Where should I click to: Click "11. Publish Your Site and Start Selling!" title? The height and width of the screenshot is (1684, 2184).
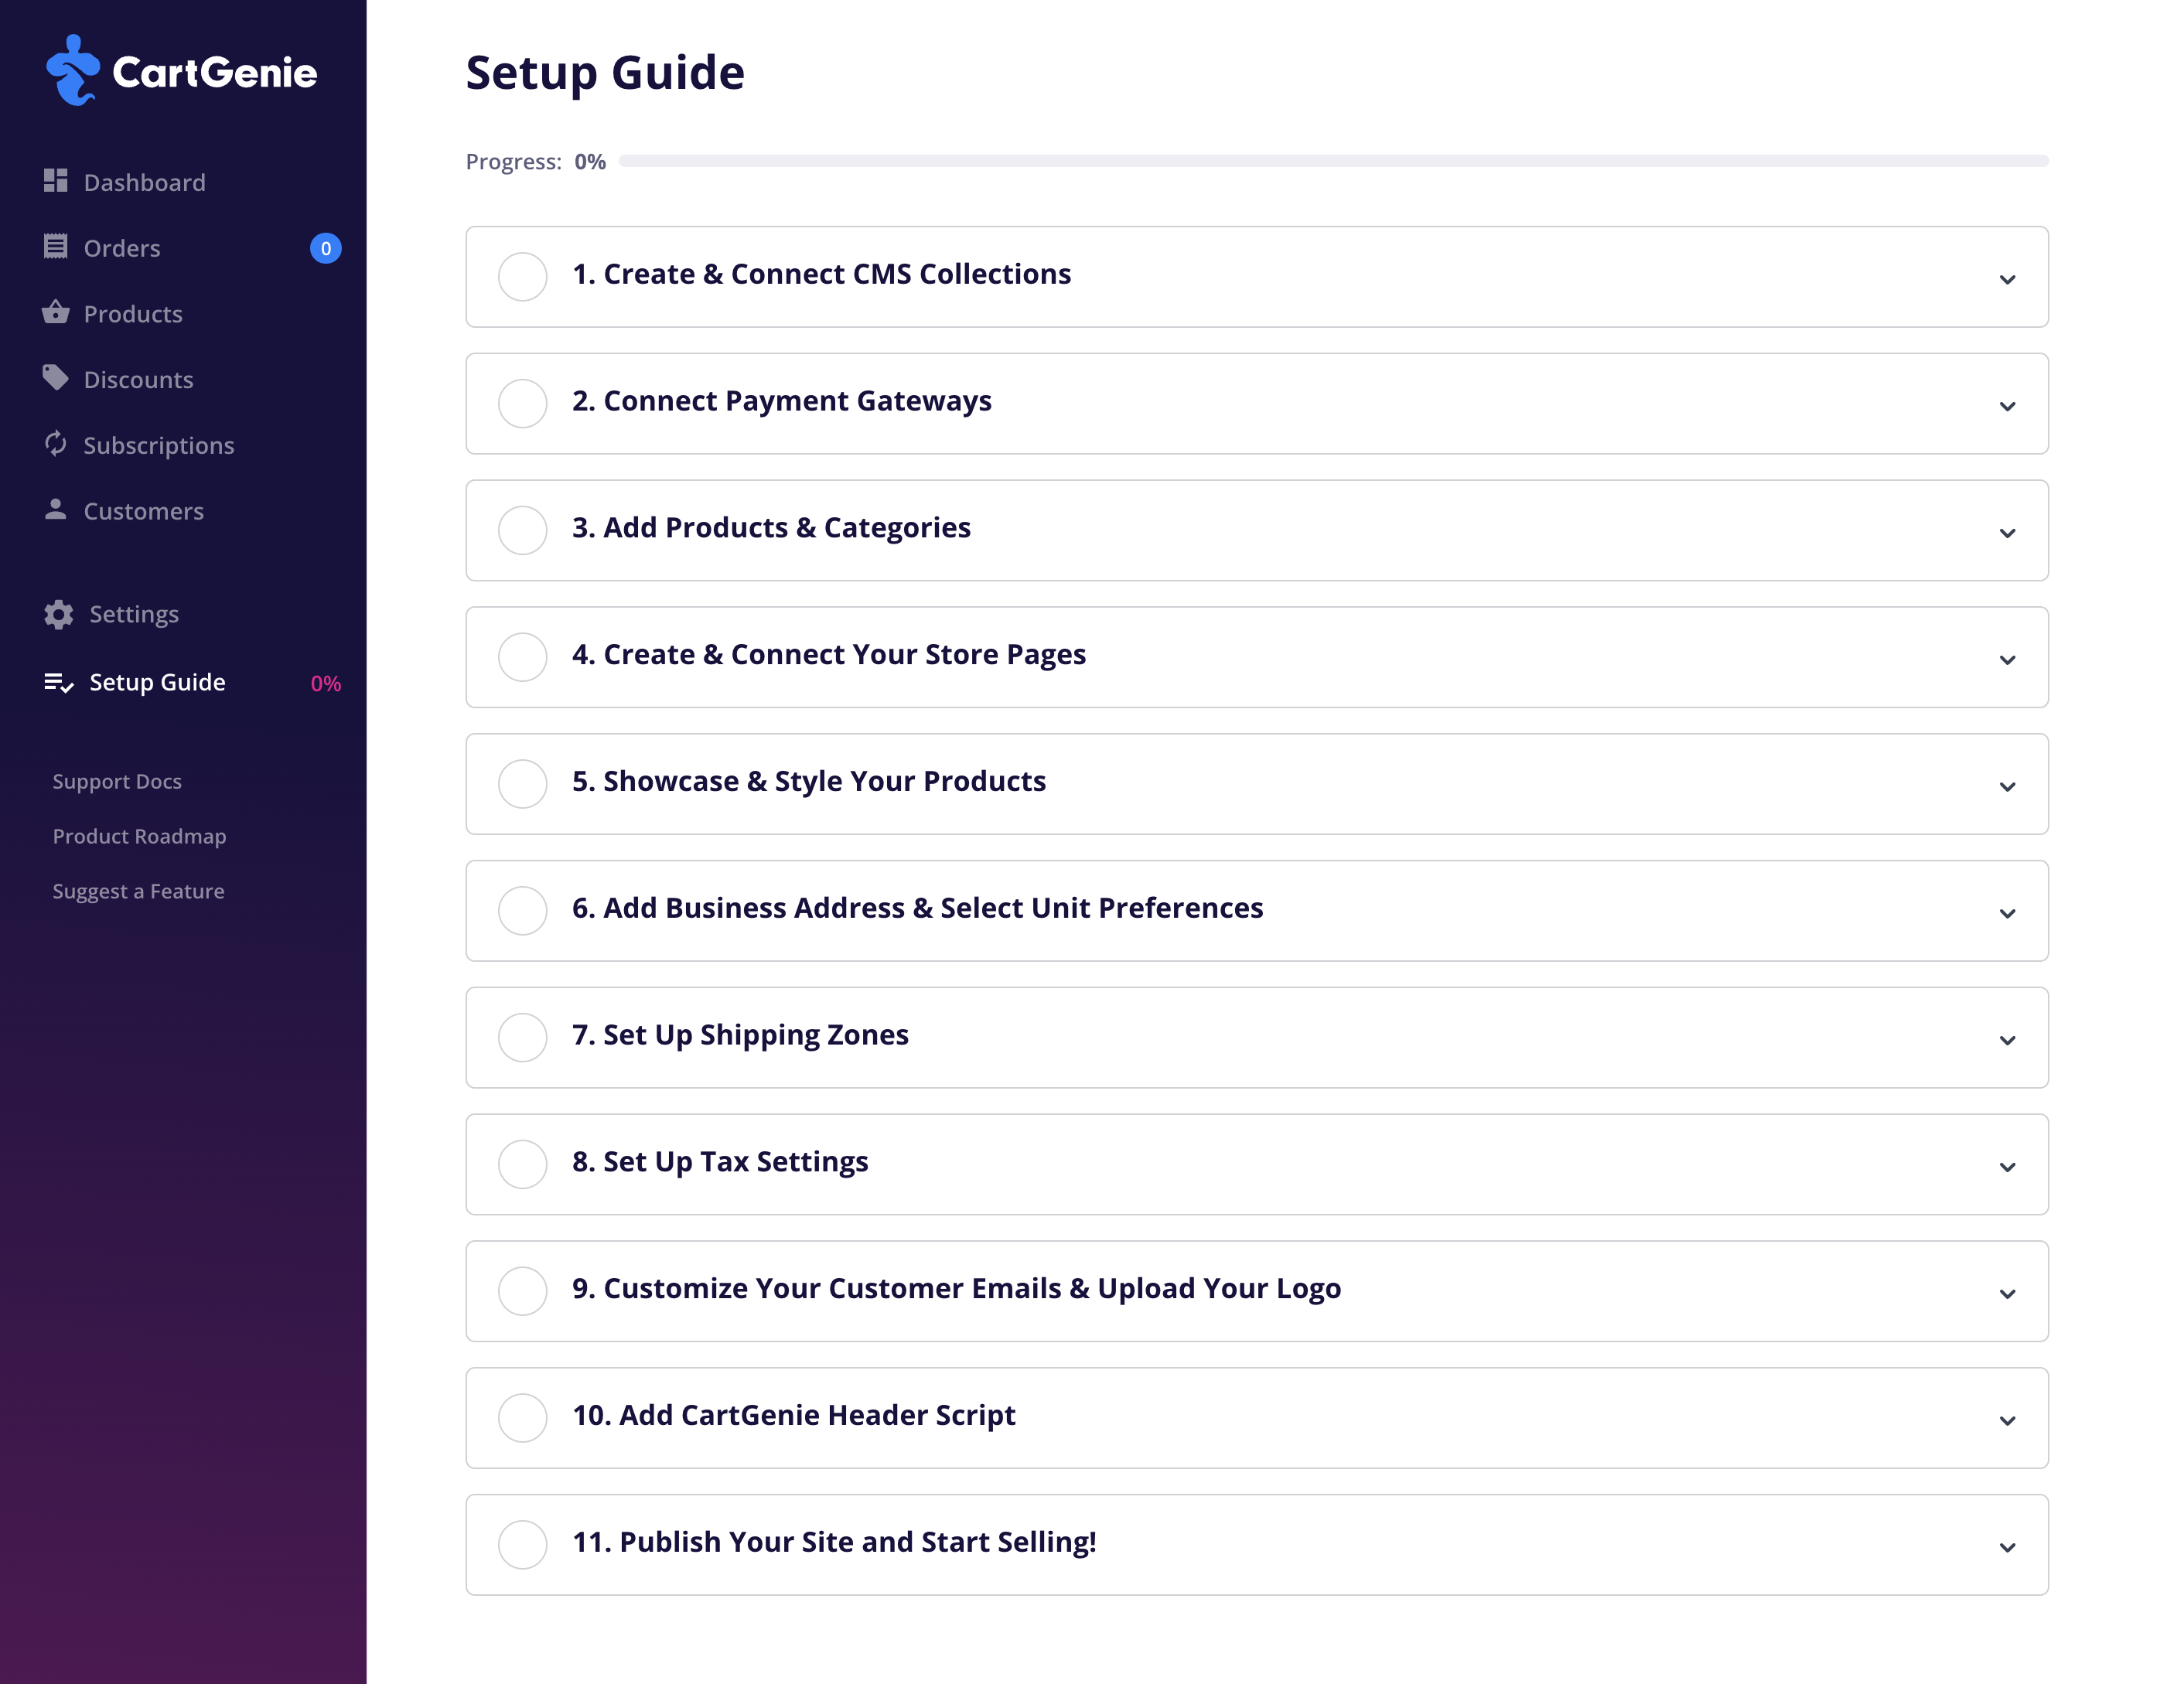point(834,1542)
